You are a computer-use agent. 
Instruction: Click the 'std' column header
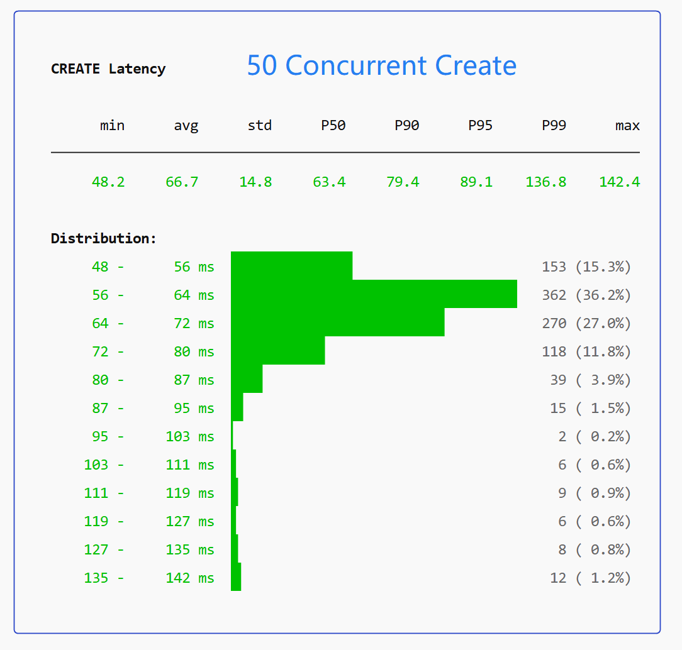point(260,126)
